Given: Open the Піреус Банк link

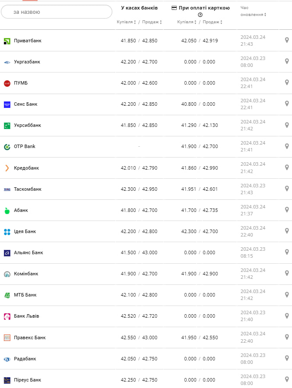Looking at the screenshot, I should (x=28, y=380).
